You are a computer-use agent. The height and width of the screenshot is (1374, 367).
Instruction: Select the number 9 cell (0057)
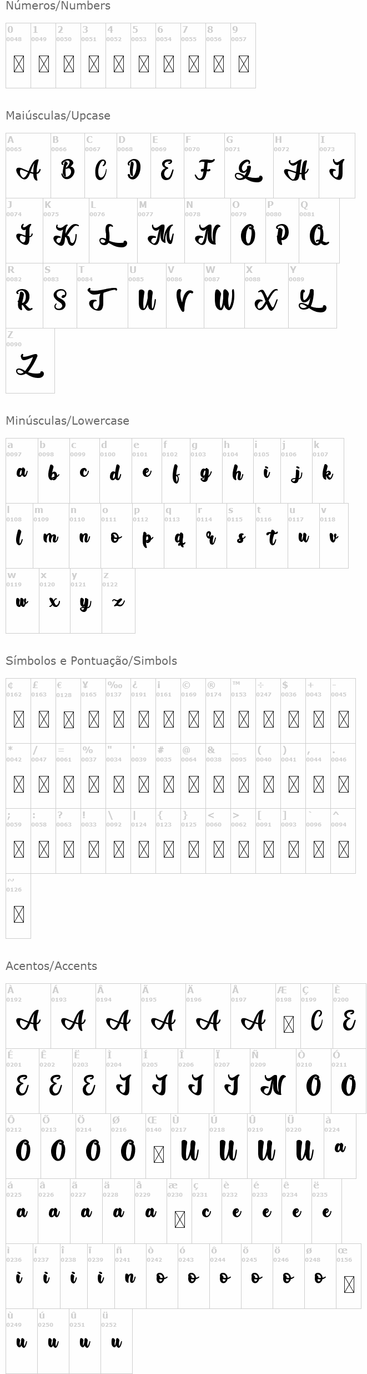(x=243, y=56)
